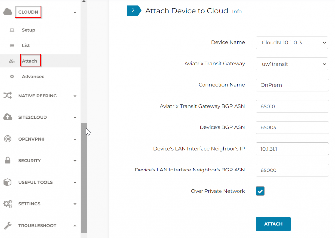Expand the OpenVPN arrow
Screen dimensions: 335x238
(x=75, y=139)
